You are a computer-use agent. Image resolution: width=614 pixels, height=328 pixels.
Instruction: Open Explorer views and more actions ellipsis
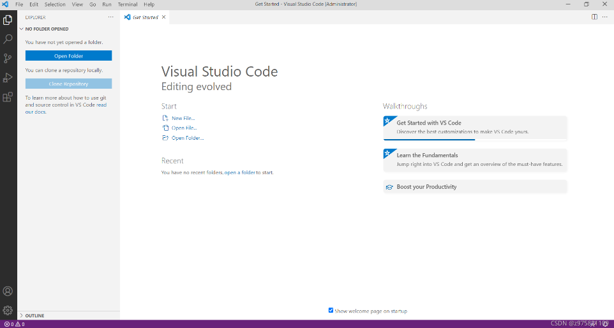111,17
